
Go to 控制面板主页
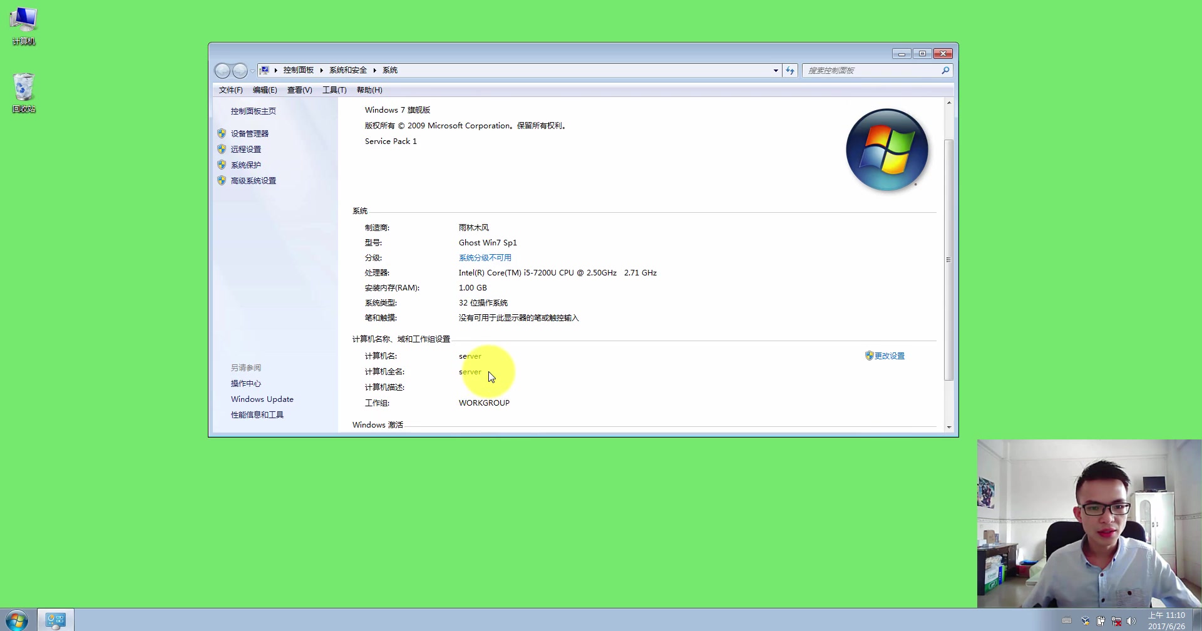253,111
